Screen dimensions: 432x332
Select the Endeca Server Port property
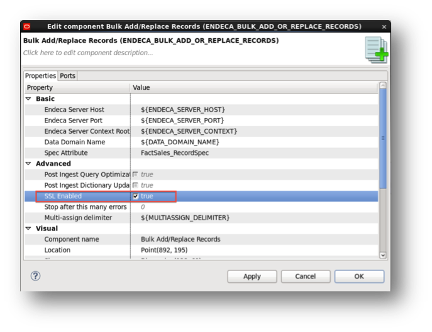coord(74,120)
